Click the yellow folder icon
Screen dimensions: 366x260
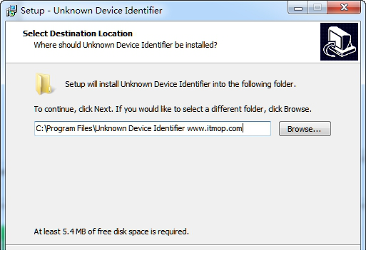pos(44,84)
